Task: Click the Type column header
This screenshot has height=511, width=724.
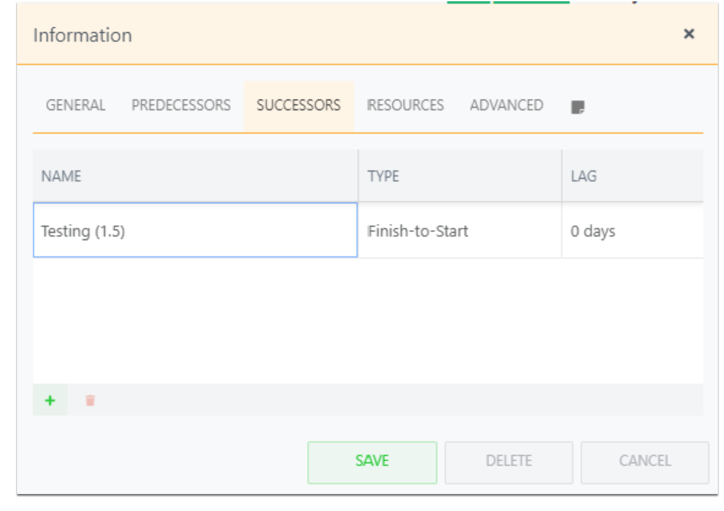Action: [x=460, y=176]
